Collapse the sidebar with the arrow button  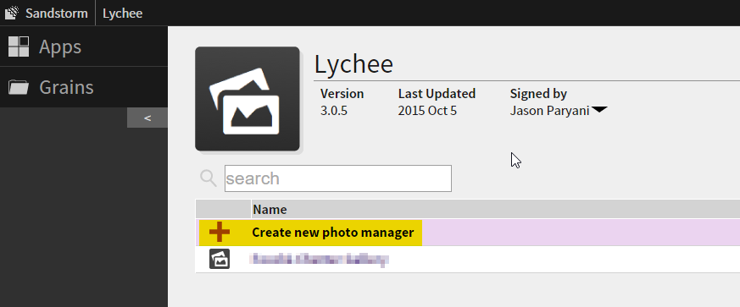147,118
